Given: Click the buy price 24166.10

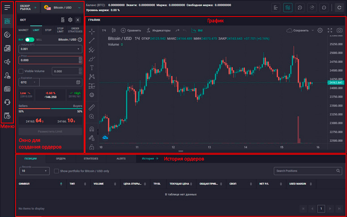Looking at the screenshot, I should tap(66, 121).
